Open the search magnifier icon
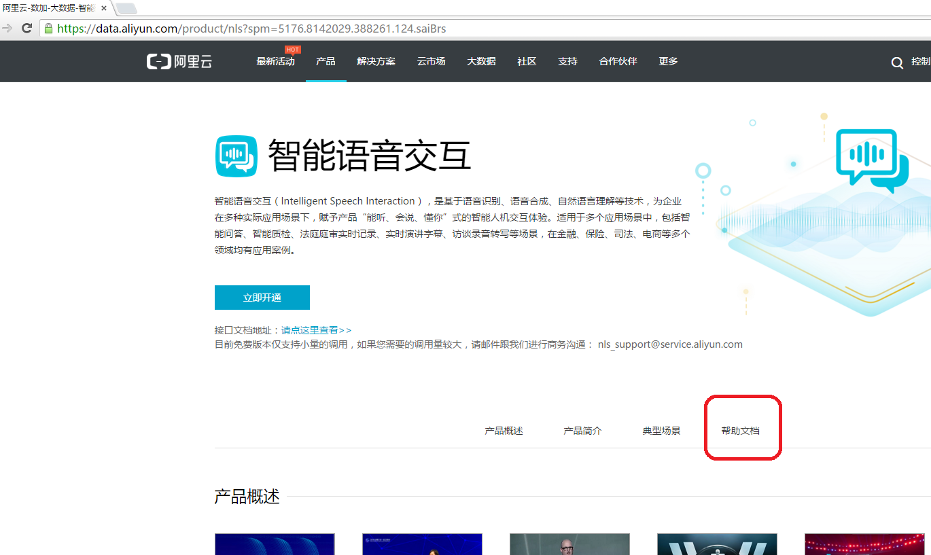Screen dimensions: 931x555 897,62
